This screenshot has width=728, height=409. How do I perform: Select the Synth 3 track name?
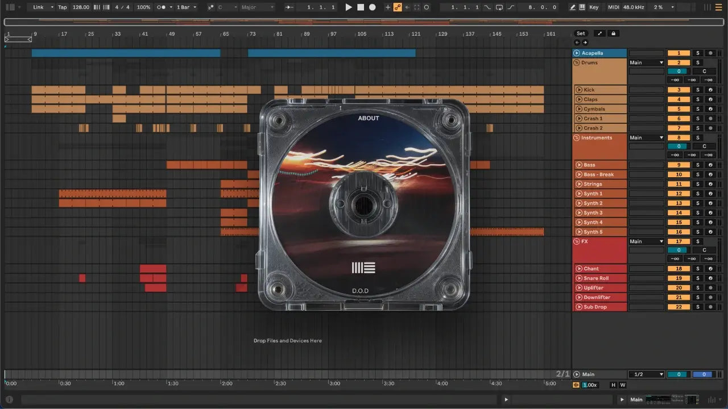point(593,213)
